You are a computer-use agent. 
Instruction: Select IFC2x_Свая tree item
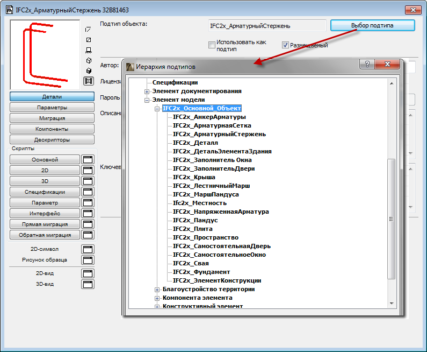[191, 263]
